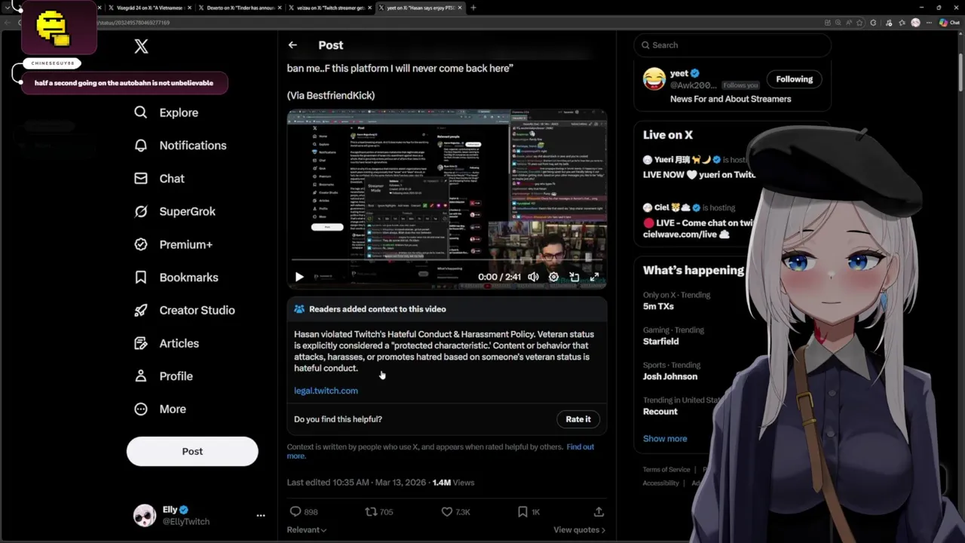Click the white Post button

192,451
